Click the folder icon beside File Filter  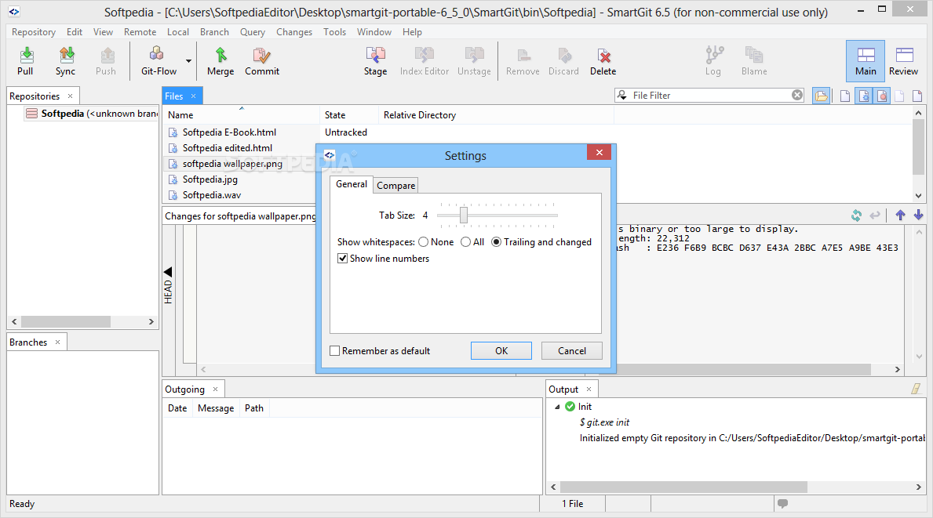pos(821,96)
